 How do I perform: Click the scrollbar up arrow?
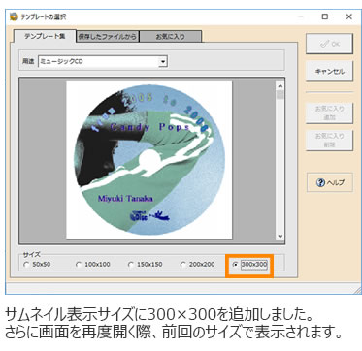[280, 86]
